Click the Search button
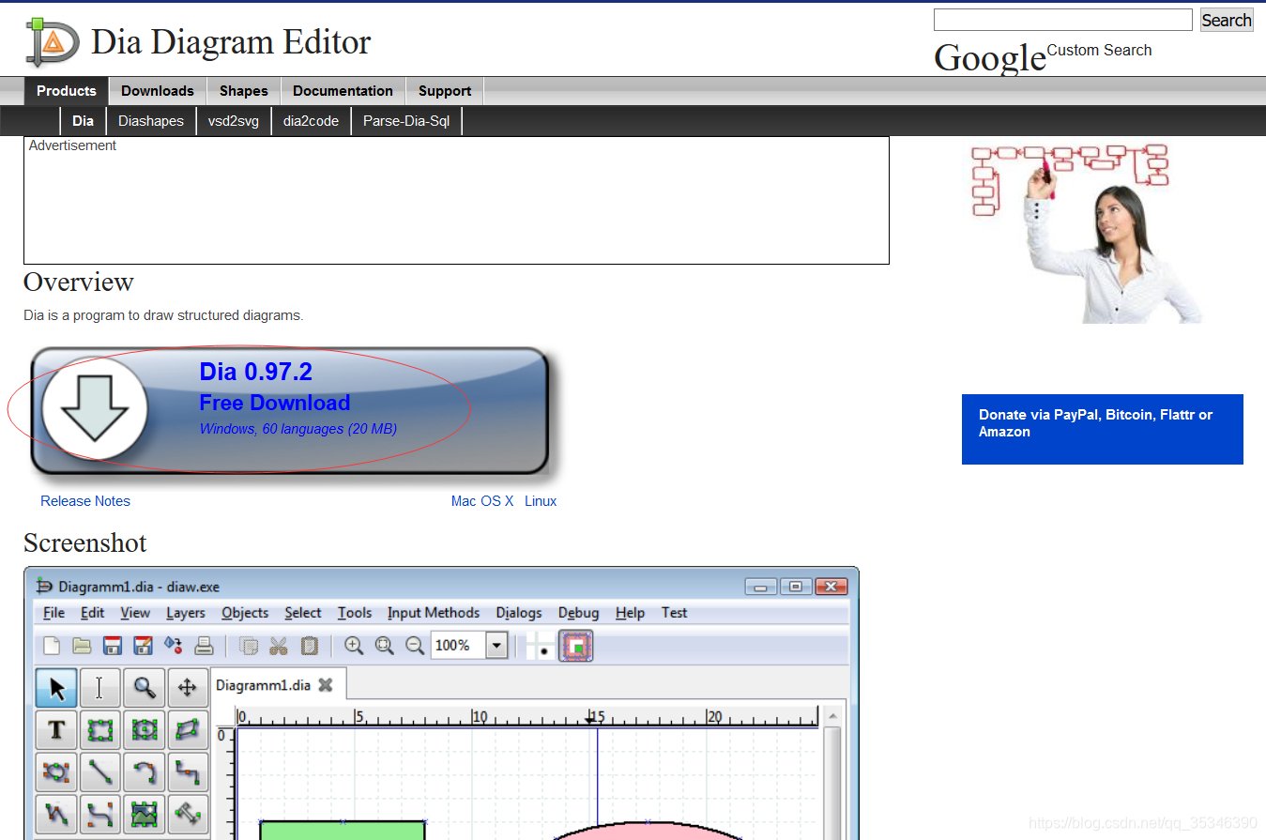The height and width of the screenshot is (840, 1266). pos(1227,20)
